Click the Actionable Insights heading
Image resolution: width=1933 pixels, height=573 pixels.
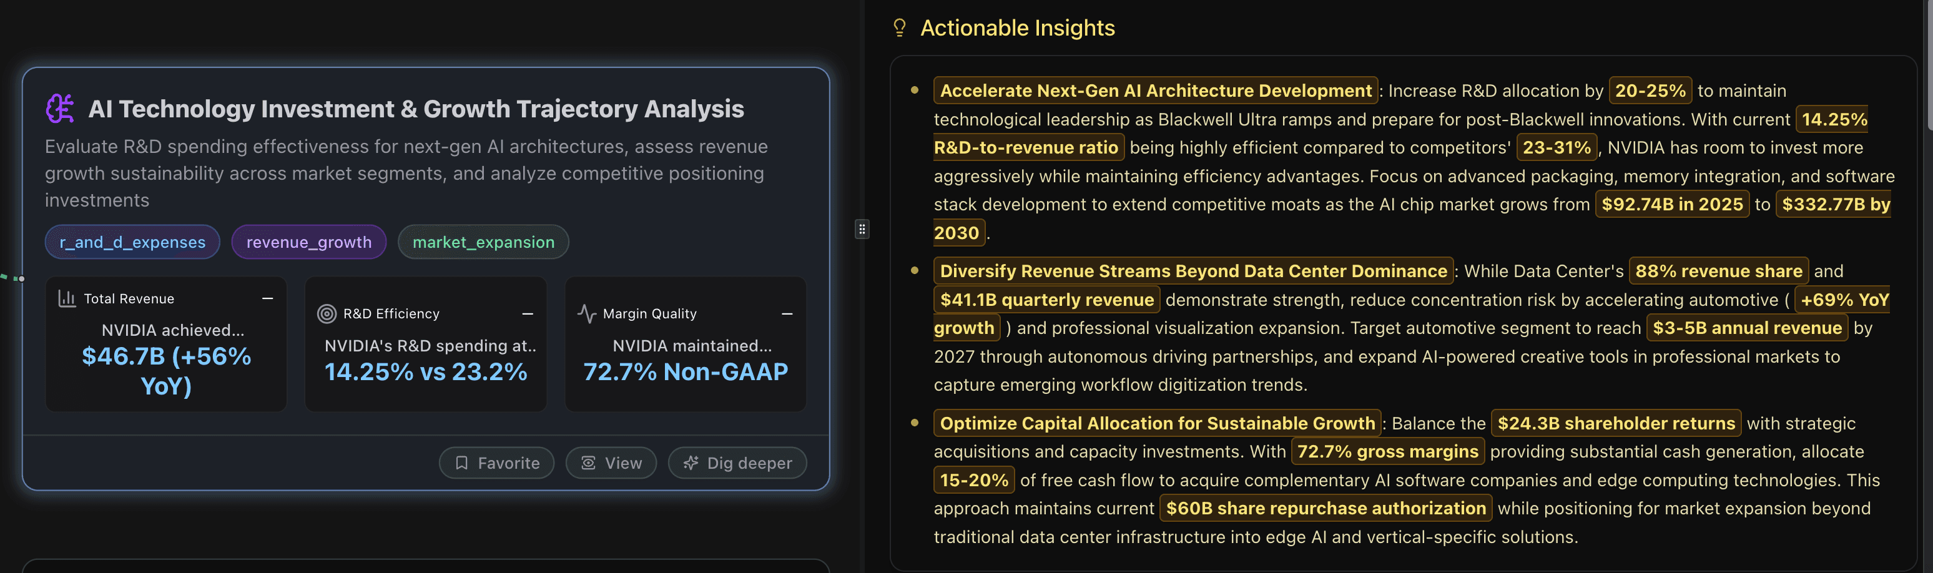pos(1018,27)
